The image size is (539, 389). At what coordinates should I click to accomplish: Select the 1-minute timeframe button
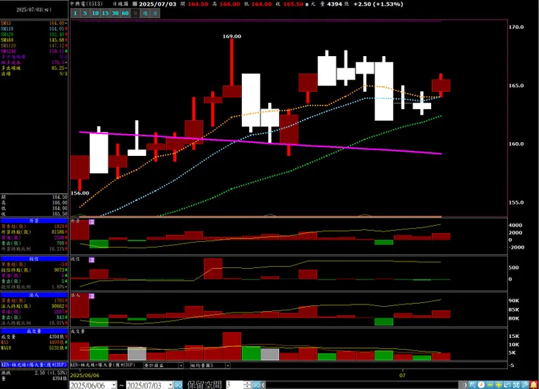point(75,13)
